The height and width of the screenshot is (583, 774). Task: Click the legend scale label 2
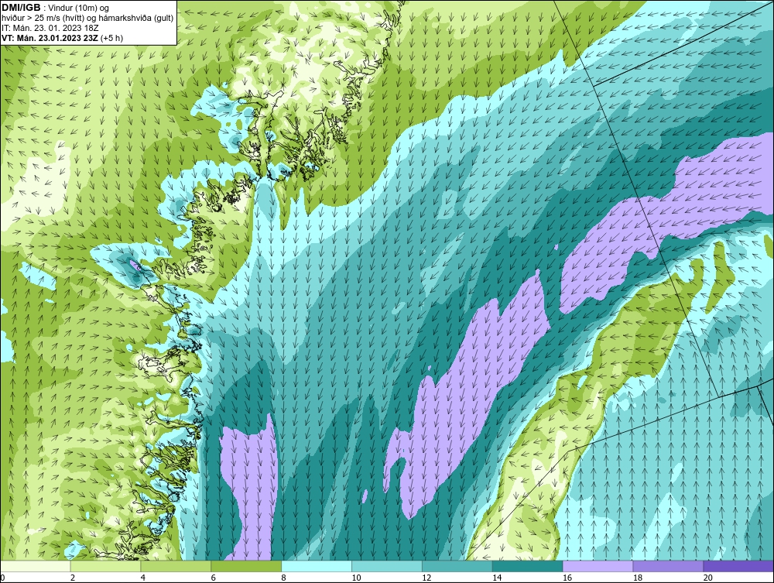click(x=73, y=578)
